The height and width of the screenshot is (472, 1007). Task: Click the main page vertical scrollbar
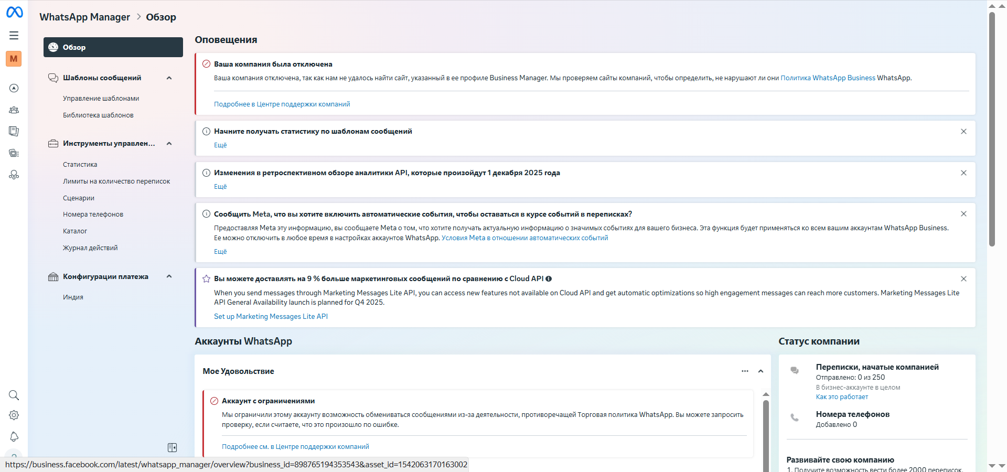point(992,131)
